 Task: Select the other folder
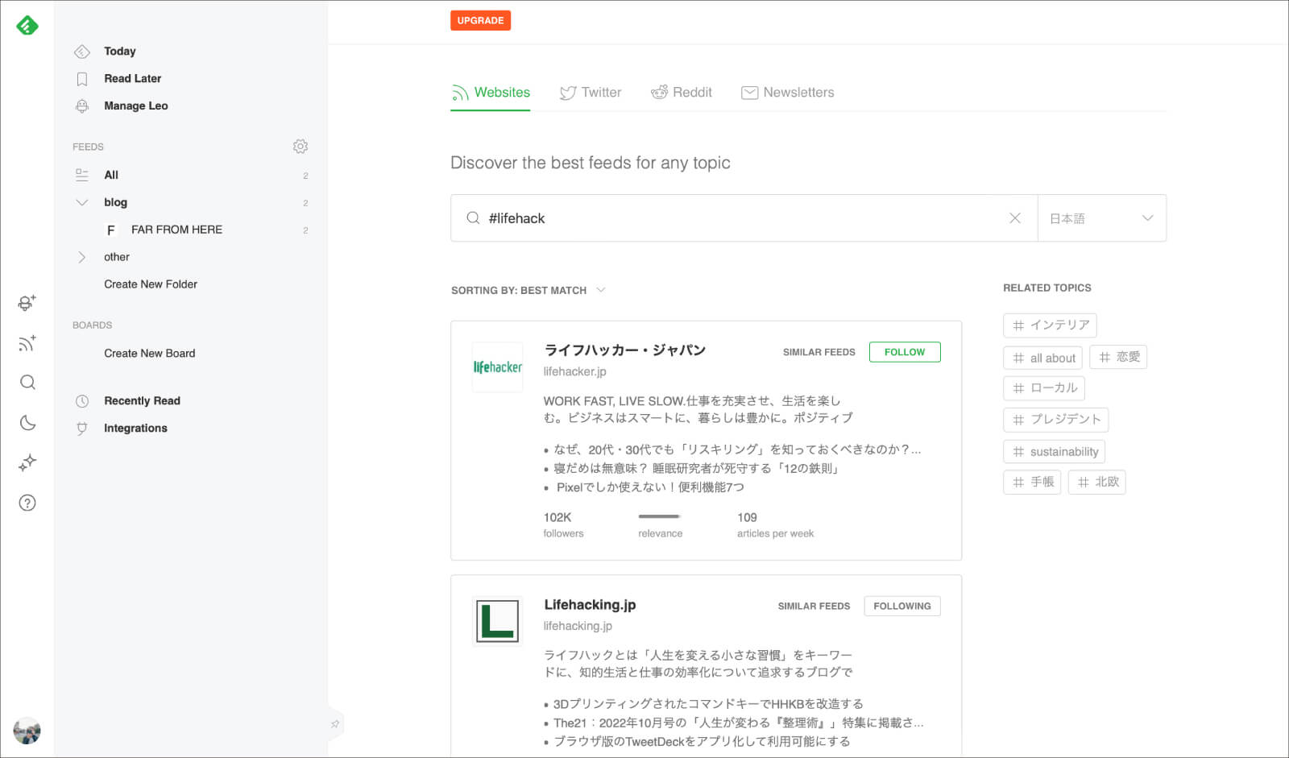117,257
